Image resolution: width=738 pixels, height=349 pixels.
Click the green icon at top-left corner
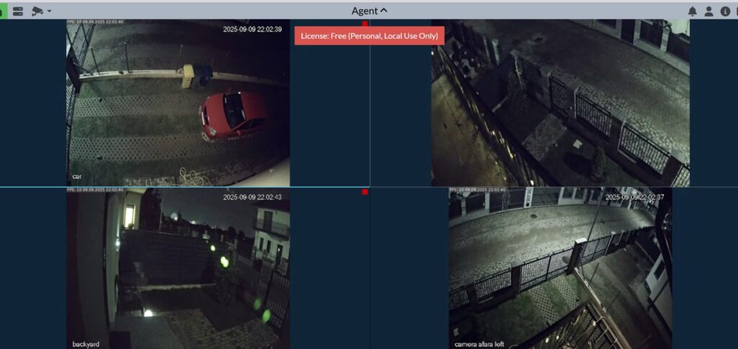point(2,11)
